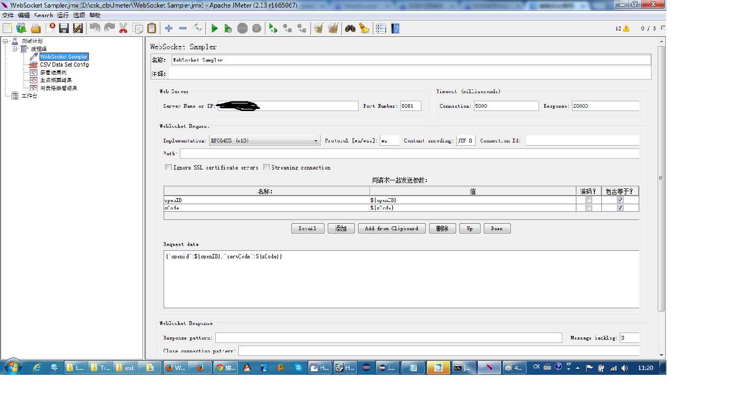Click the Help question mark icon
Screen dimensions: 740x416
pyautogui.click(x=395, y=28)
